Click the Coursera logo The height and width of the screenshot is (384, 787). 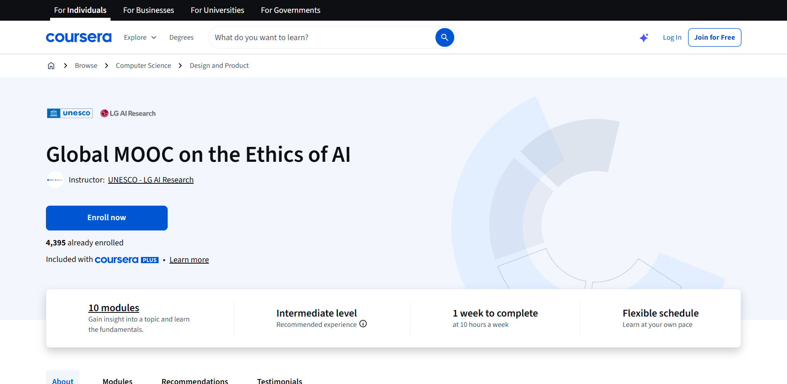79,38
